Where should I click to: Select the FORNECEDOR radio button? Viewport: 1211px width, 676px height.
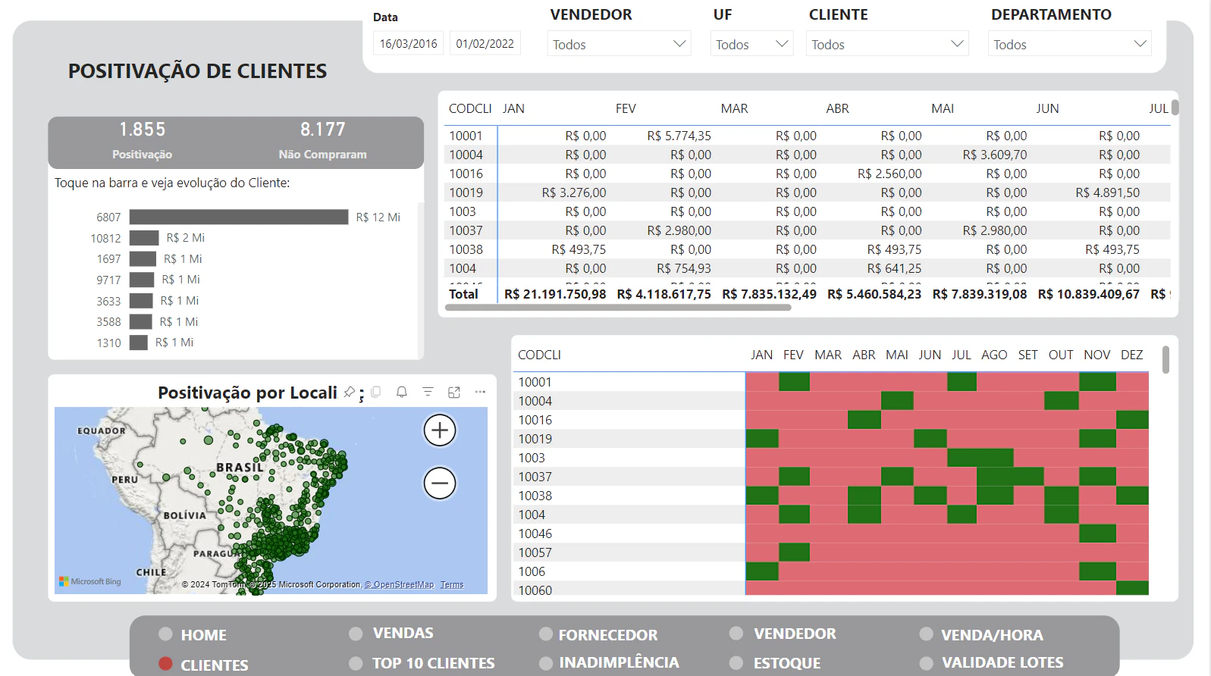click(545, 634)
